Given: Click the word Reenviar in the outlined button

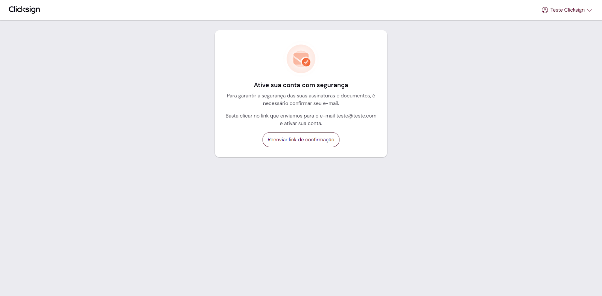Looking at the screenshot, I should click(277, 140).
